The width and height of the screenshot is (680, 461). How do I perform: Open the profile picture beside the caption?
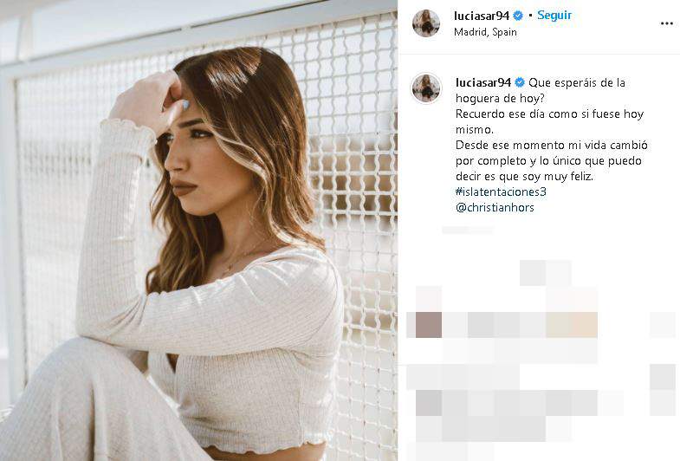pyautogui.click(x=426, y=88)
